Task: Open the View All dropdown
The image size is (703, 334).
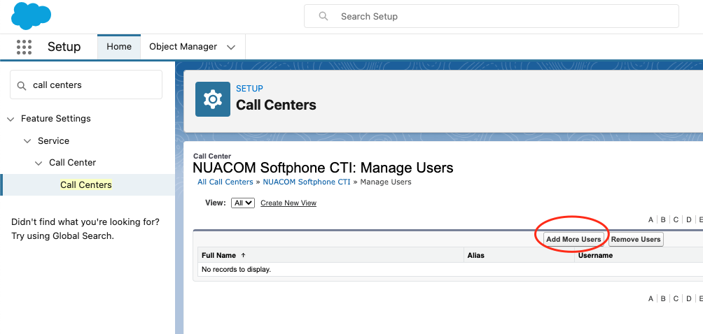Action: coord(243,203)
